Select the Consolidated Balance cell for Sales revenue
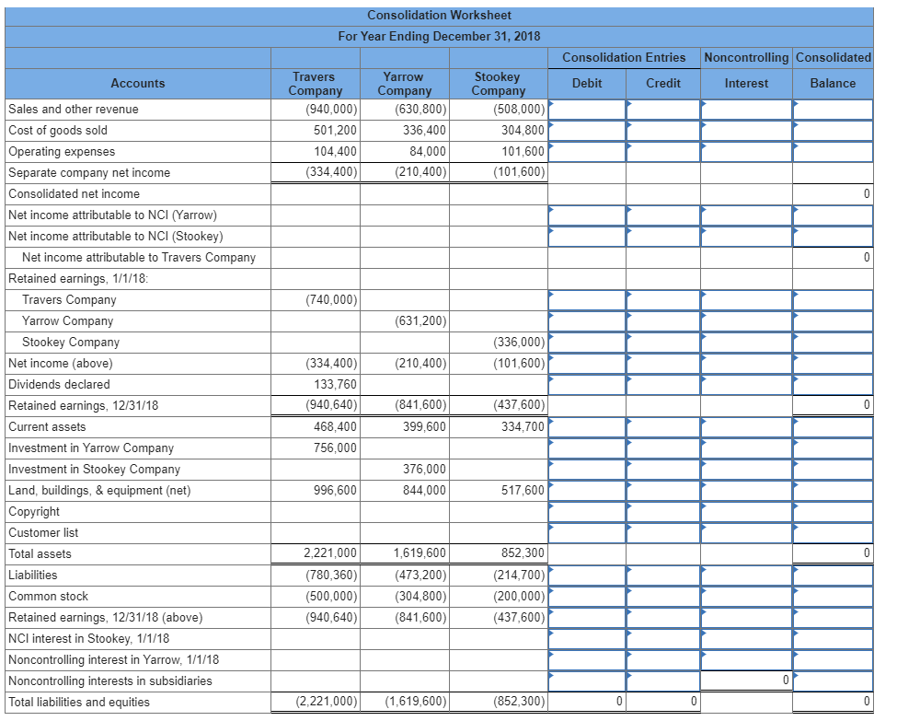The height and width of the screenshot is (721, 897). pyautogui.click(x=834, y=109)
